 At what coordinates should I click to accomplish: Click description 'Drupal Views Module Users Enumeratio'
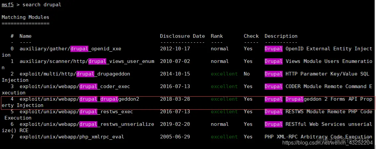pyautogui.click(x=319, y=61)
